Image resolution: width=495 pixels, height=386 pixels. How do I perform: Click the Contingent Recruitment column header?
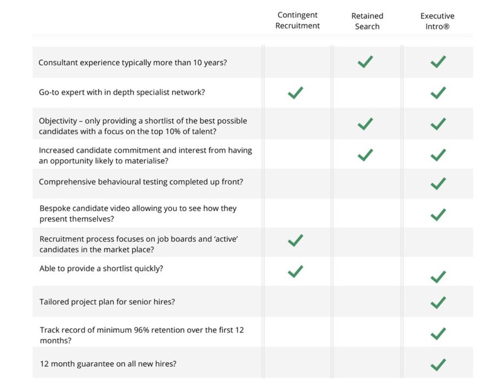[x=298, y=21]
